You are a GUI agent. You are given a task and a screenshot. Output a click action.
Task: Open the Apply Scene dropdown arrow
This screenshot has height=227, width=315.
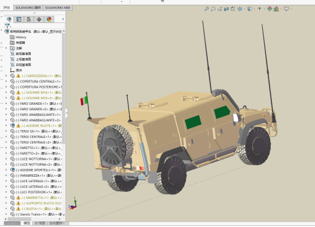pos(281,9)
